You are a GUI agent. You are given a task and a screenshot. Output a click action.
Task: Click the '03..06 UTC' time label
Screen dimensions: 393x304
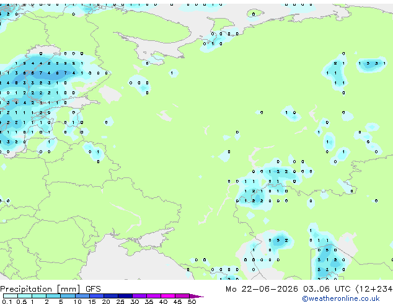tap(327, 289)
